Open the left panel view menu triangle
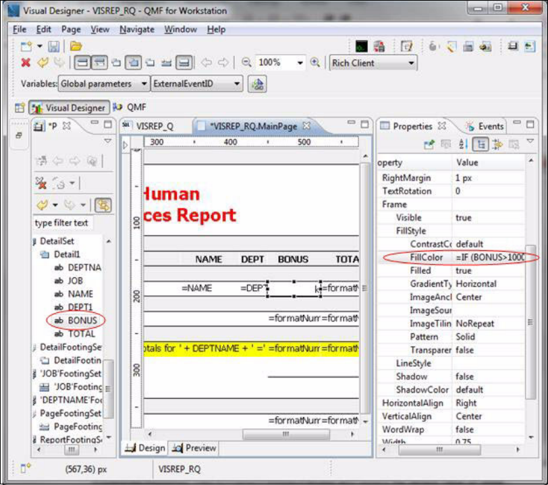Image resolution: width=548 pixels, height=485 pixels. pos(108,141)
